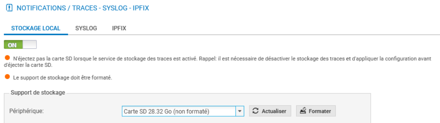Click the notifications alert icon in header
Screen dimensions: 440x123
tap(9, 8)
